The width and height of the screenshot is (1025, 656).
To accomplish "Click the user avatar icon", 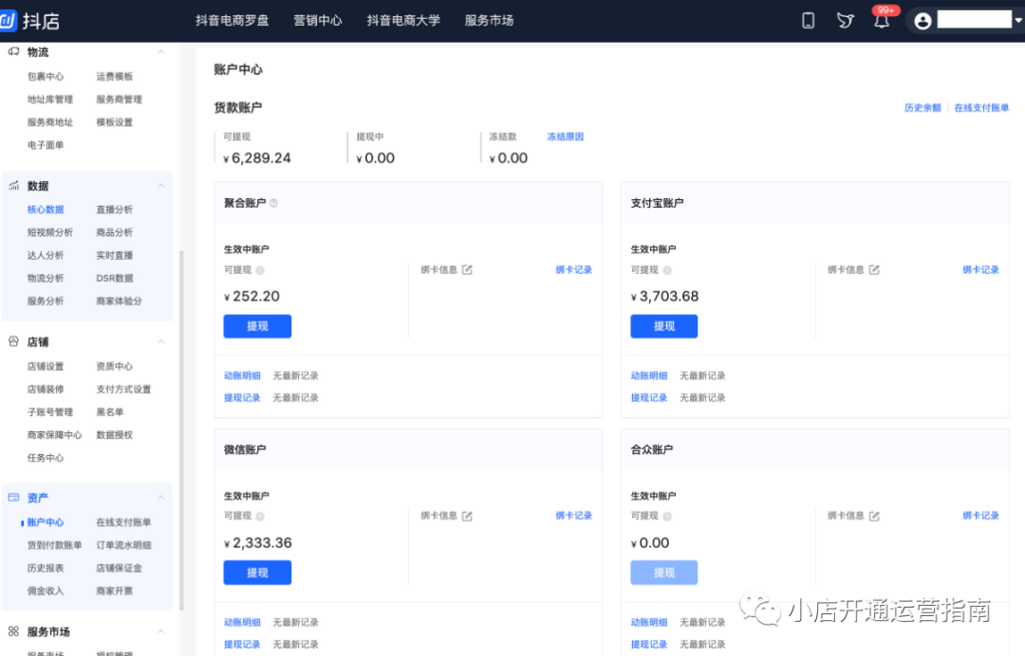I will click(922, 22).
